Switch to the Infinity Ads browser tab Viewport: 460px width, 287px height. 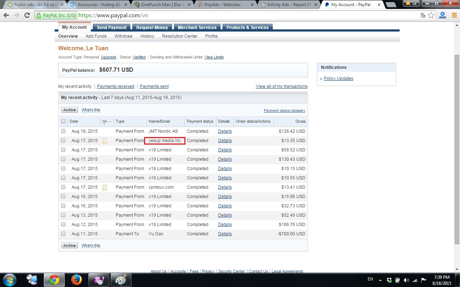[289, 5]
